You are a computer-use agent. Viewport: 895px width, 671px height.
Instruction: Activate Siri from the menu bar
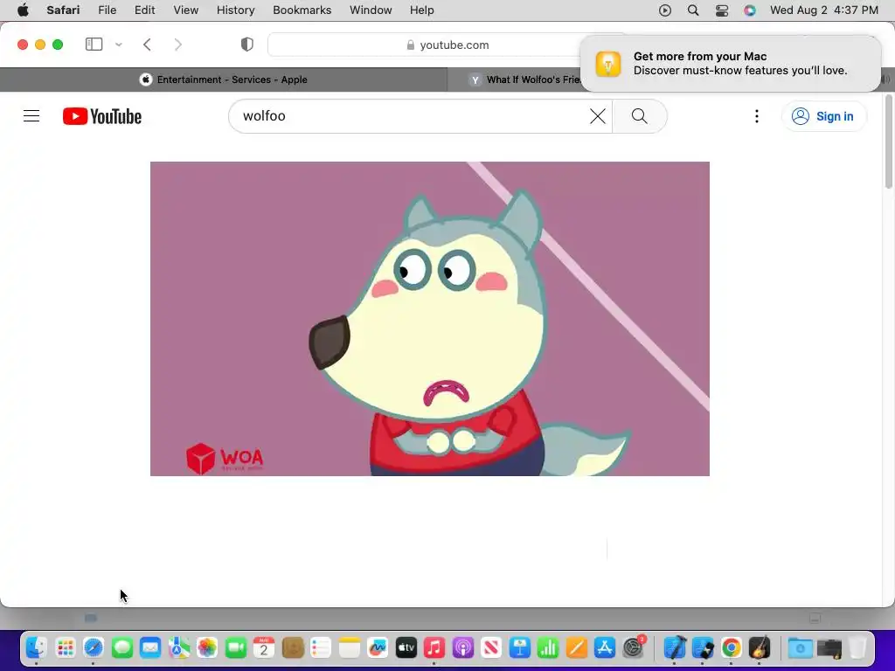tap(750, 10)
